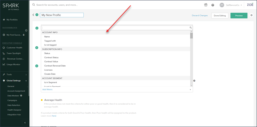Click the Spark by Totango logo
The width and height of the screenshot is (257, 127).
tap(11, 7)
